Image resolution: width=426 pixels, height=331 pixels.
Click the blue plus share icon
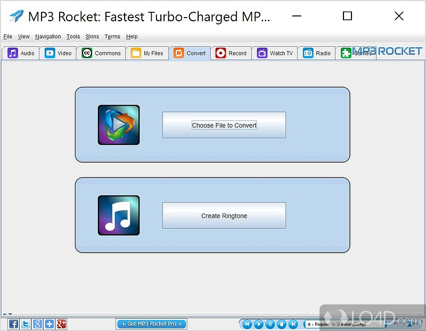click(49, 324)
